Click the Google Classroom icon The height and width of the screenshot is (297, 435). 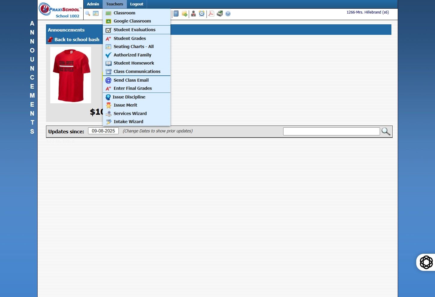pos(109,21)
